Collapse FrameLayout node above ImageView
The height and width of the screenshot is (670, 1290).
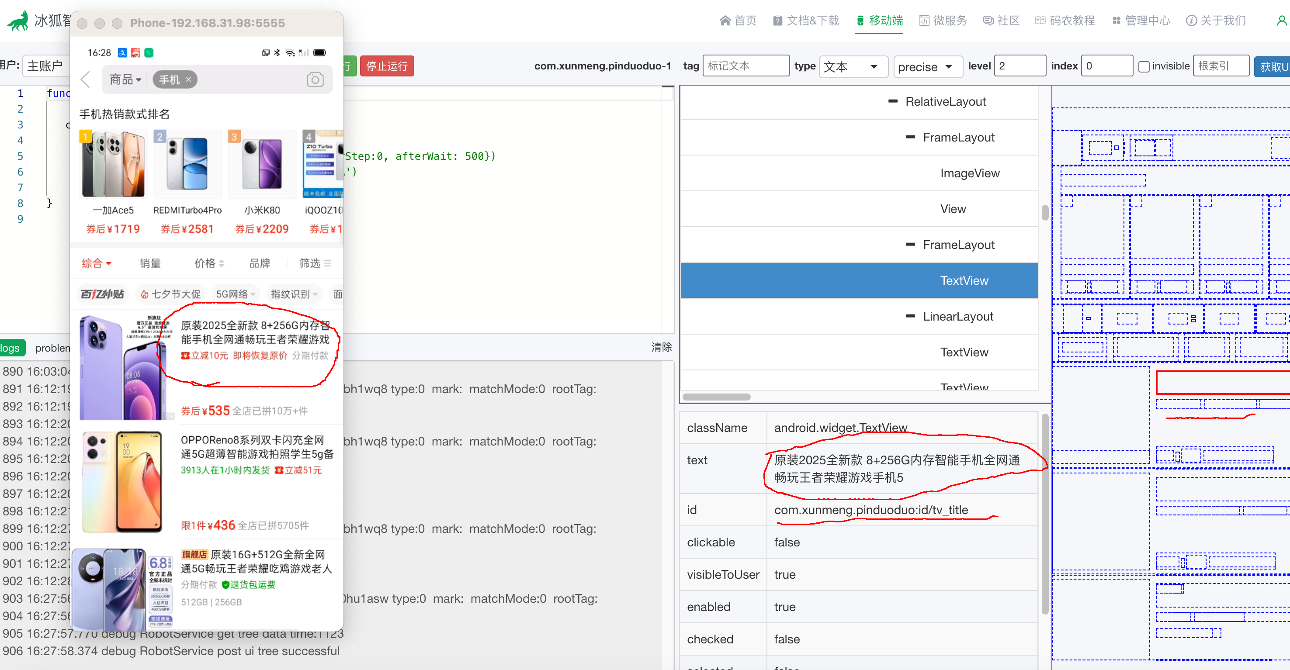coord(910,137)
